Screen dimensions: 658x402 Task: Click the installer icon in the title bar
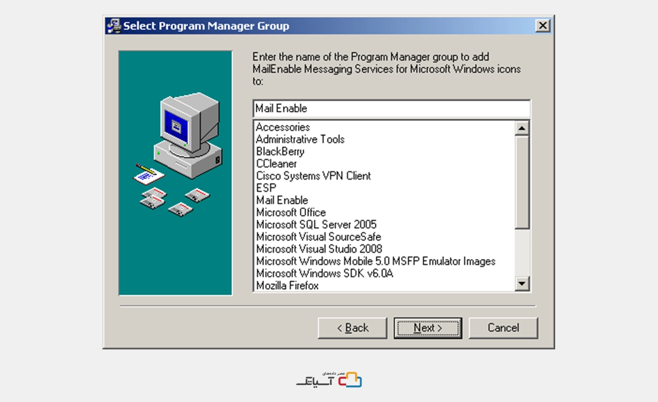tap(114, 26)
